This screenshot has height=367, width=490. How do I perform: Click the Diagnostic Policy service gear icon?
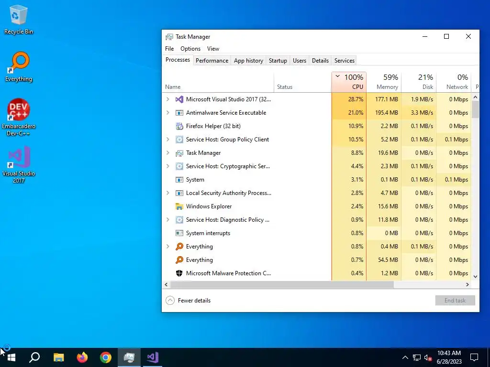coord(179,220)
